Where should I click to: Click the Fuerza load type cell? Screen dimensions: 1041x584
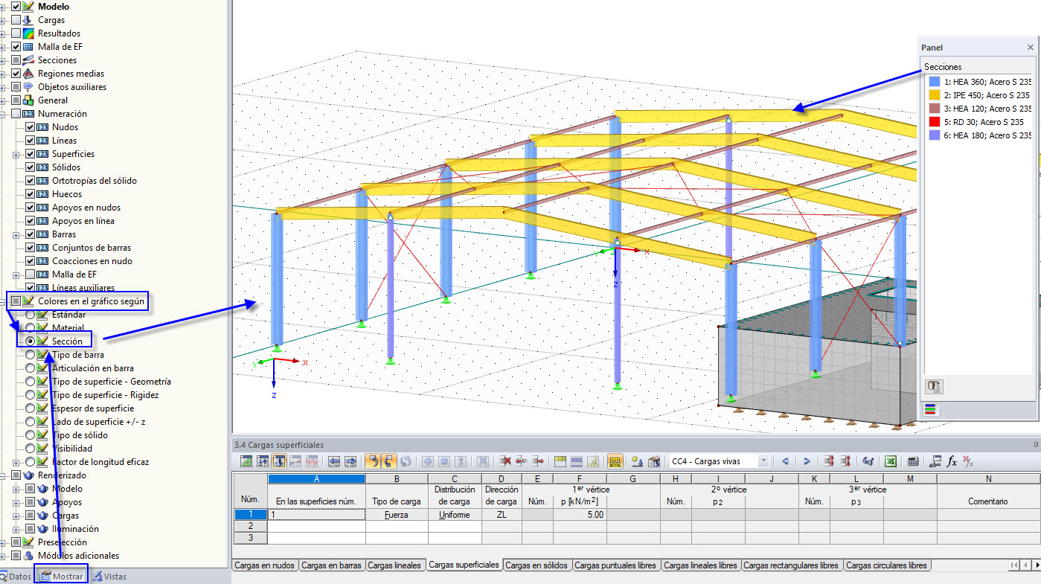[x=397, y=514]
